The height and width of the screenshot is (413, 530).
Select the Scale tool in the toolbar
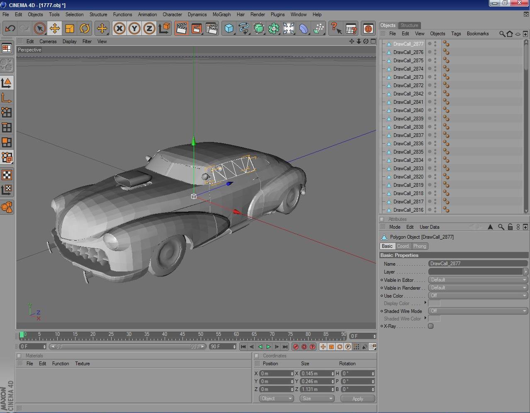pyautogui.click(x=70, y=28)
